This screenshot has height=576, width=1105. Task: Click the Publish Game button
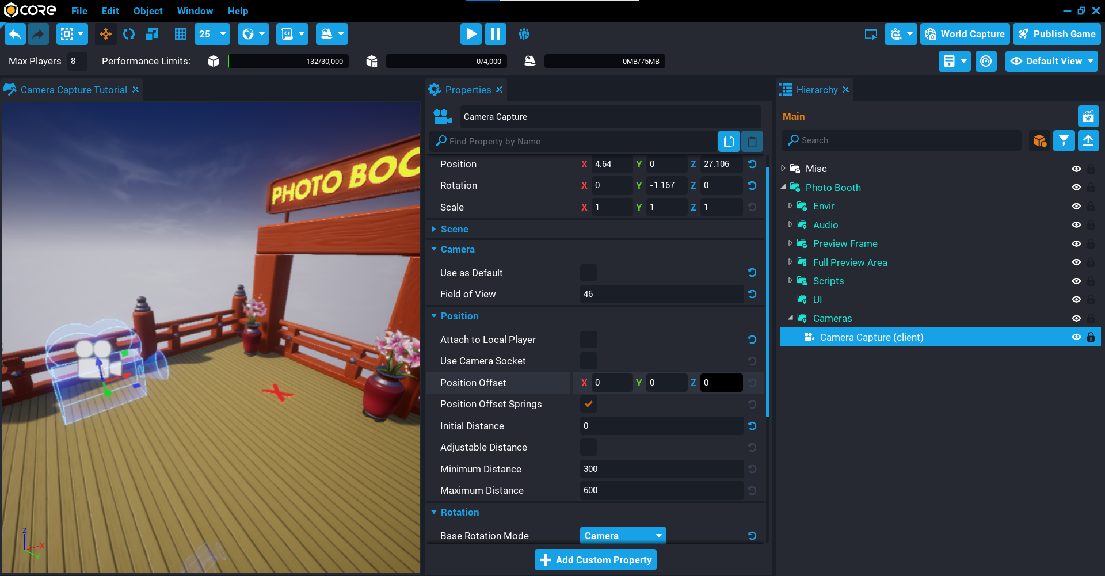click(1057, 34)
